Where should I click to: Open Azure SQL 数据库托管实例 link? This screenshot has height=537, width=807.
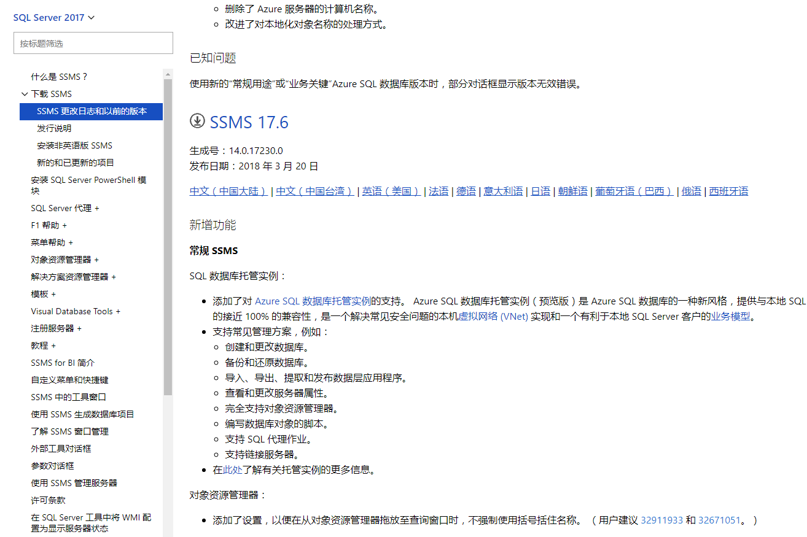(313, 301)
